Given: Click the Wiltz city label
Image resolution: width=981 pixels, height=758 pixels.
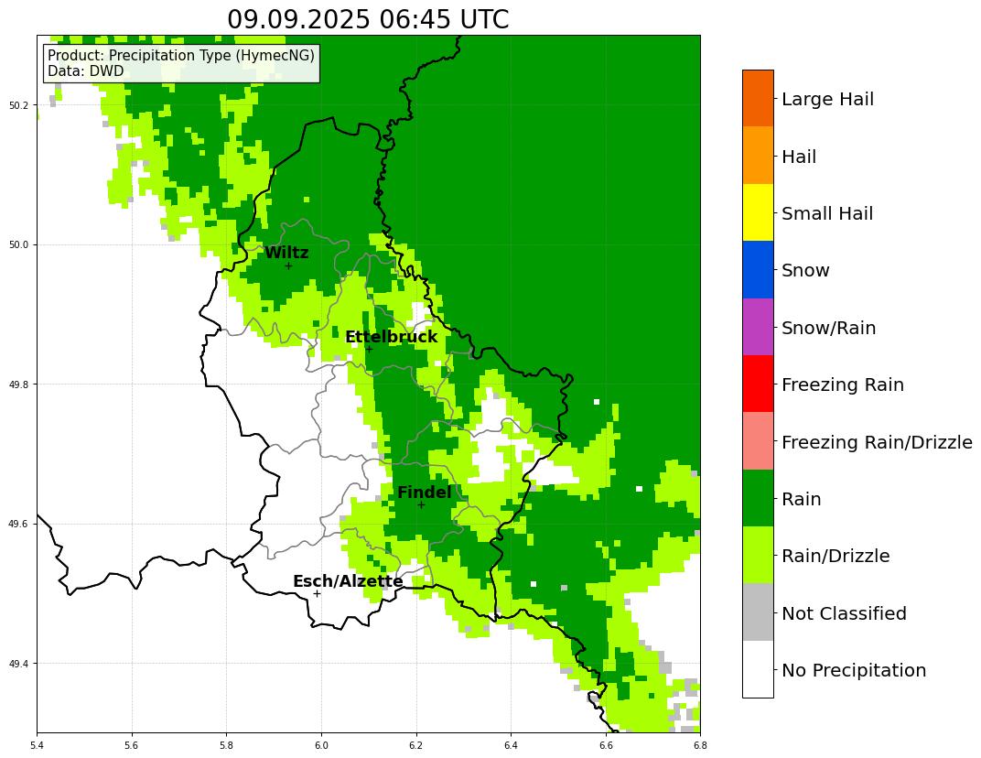Looking at the screenshot, I should coord(286,253).
